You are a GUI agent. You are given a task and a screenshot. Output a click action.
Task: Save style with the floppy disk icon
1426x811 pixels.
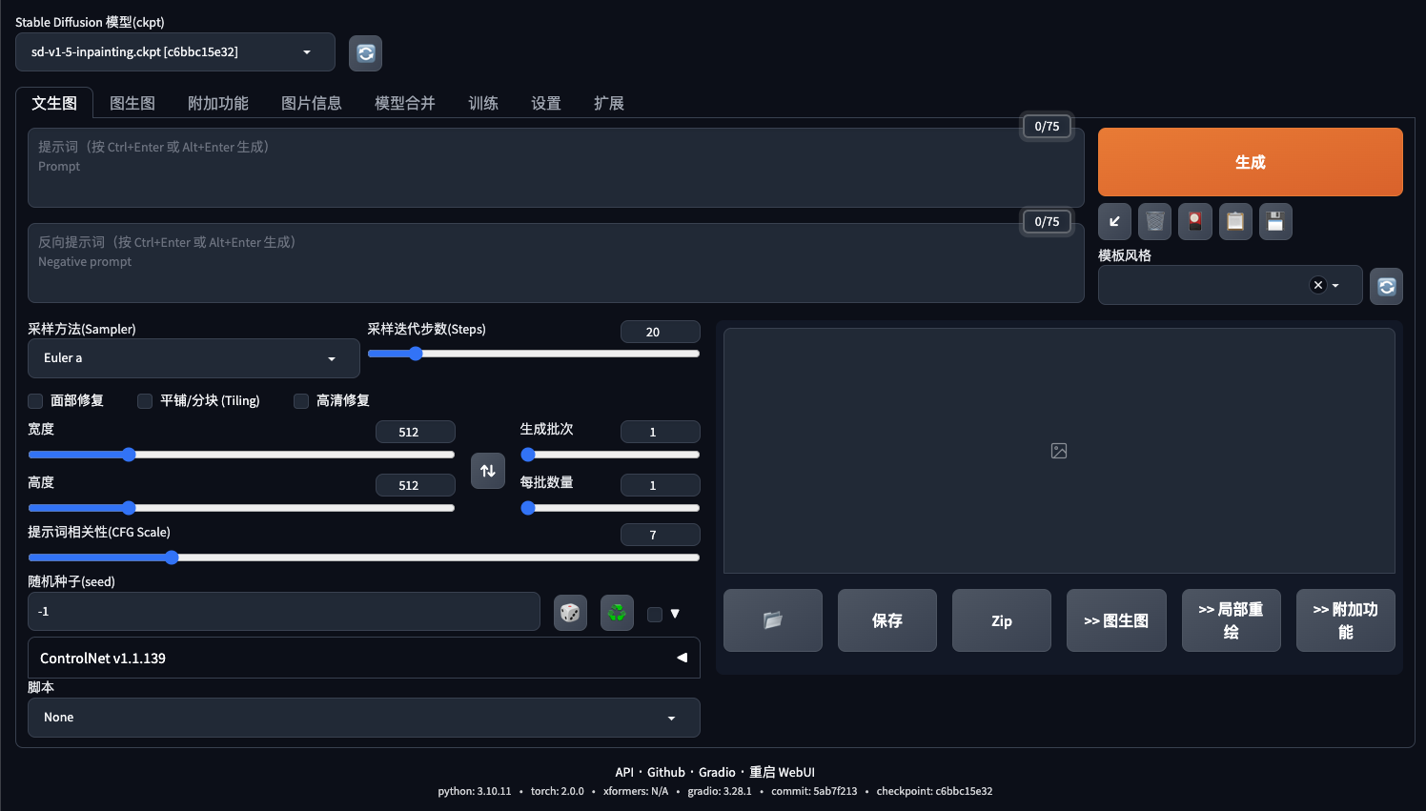coord(1275,222)
